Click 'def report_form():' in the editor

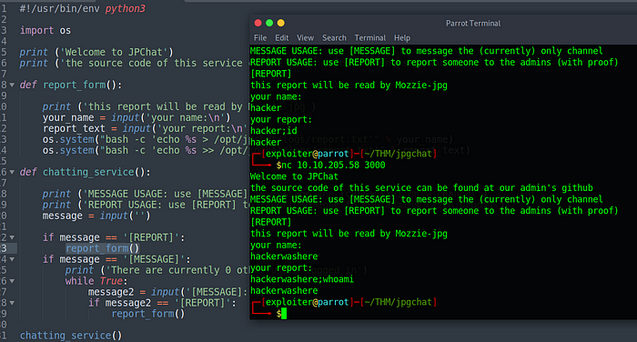[x=71, y=85]
